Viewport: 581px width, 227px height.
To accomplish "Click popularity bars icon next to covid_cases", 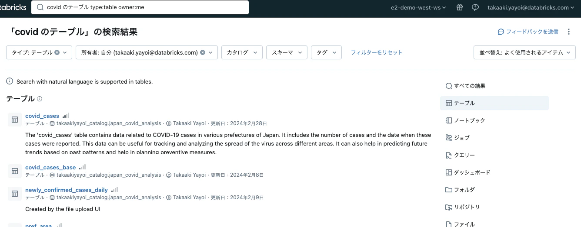I will 66,116.
